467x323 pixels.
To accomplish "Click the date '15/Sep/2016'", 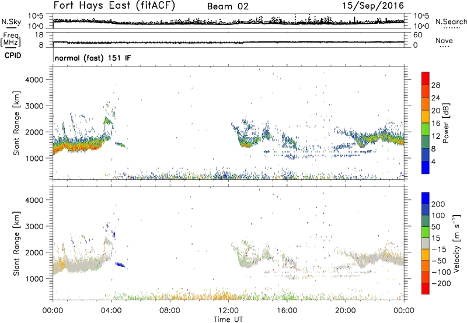I will pos(373,6).
